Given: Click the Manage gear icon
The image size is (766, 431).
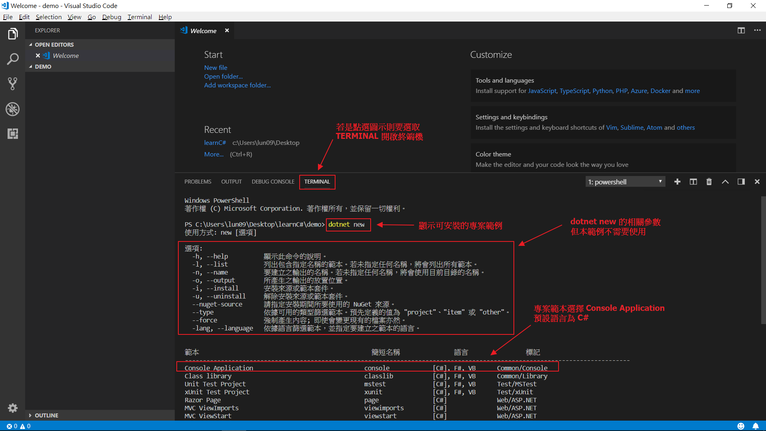Looking at the screenshot, I should [x=13, y=408].
